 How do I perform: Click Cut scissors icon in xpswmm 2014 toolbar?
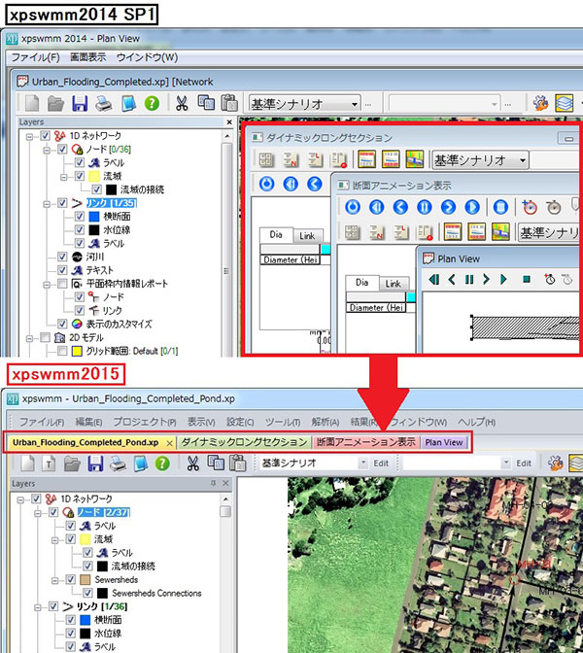tap(182, 103)
